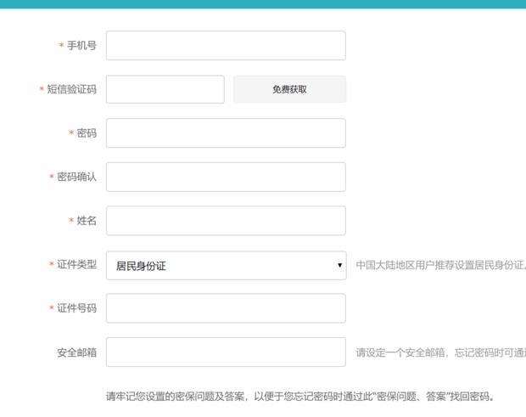Click the 密码确认 label text
Viewport: 526px width, 417px height.
pos(76,177)
